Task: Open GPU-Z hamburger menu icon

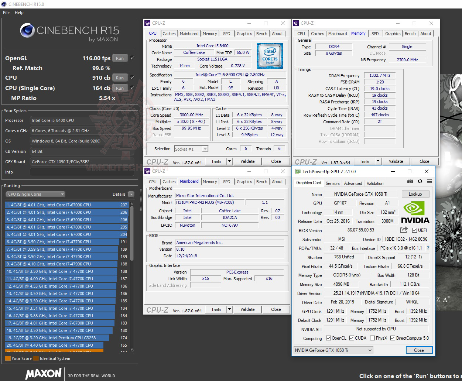Action: (429, 181)
